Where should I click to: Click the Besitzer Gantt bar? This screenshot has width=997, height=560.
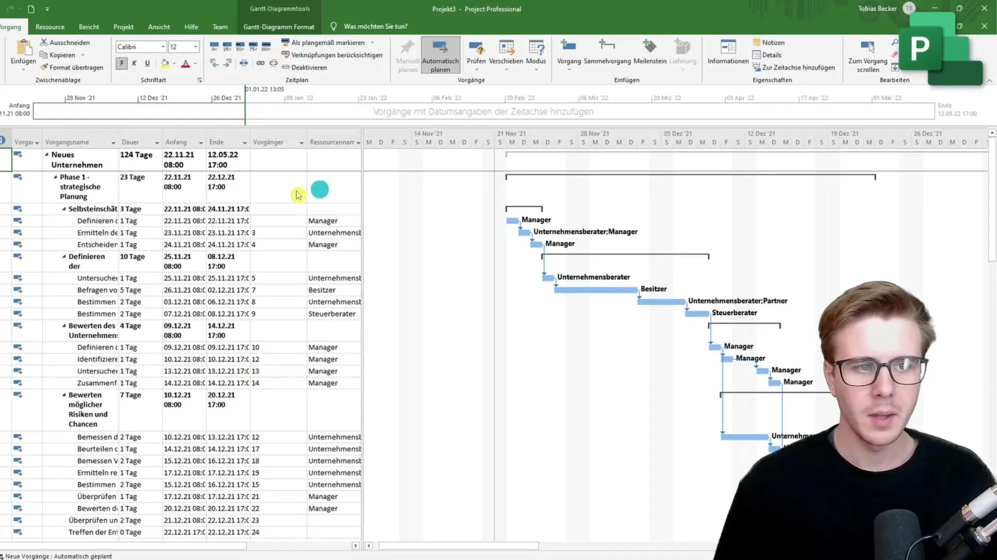point(596,290)
